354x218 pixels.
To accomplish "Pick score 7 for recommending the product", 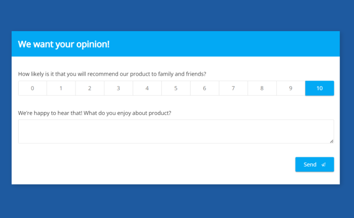I will click(233, 88).
